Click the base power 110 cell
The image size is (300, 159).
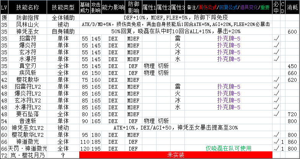pyautogui.click(x=85, y=142)
